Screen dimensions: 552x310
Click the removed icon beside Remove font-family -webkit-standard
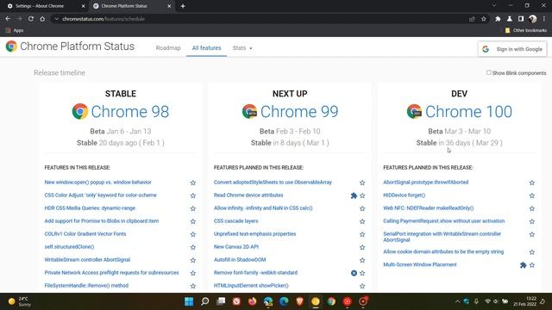tap(354, 273)
